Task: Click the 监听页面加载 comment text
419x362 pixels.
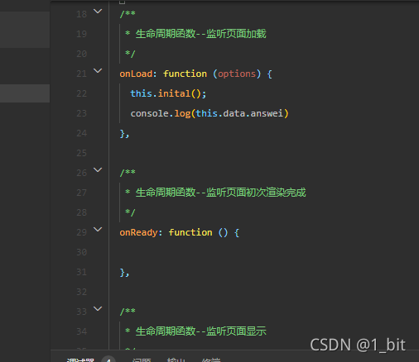Action: pos(236,34)
